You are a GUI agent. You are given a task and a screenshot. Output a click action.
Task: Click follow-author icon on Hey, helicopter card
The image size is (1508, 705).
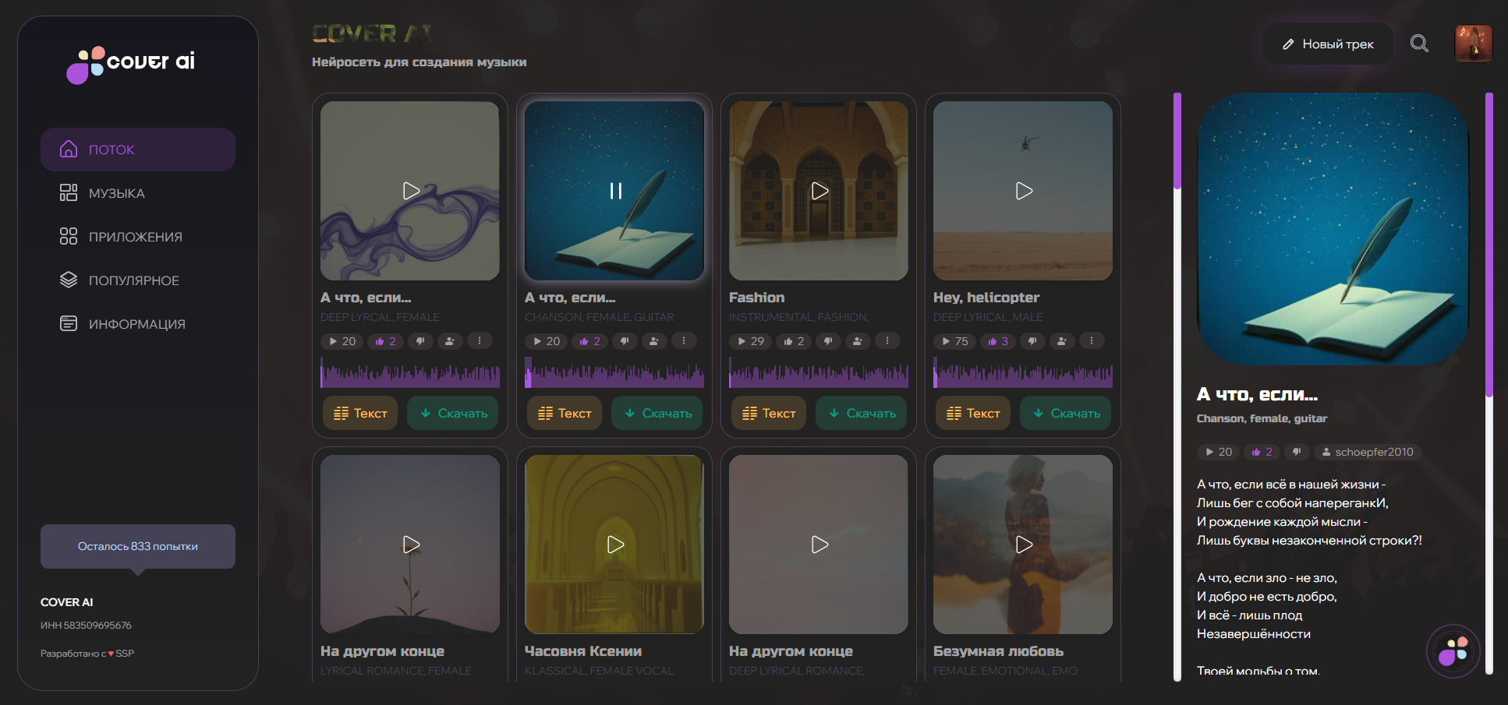(x=1061, y=341)
